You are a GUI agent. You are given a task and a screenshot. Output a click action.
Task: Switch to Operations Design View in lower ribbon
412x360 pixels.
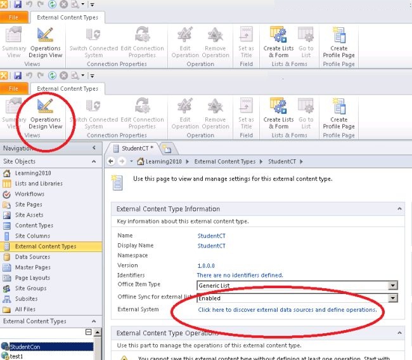tap(45, 114)
